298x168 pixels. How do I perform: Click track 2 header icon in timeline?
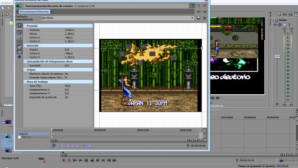(x=8, y=136)
